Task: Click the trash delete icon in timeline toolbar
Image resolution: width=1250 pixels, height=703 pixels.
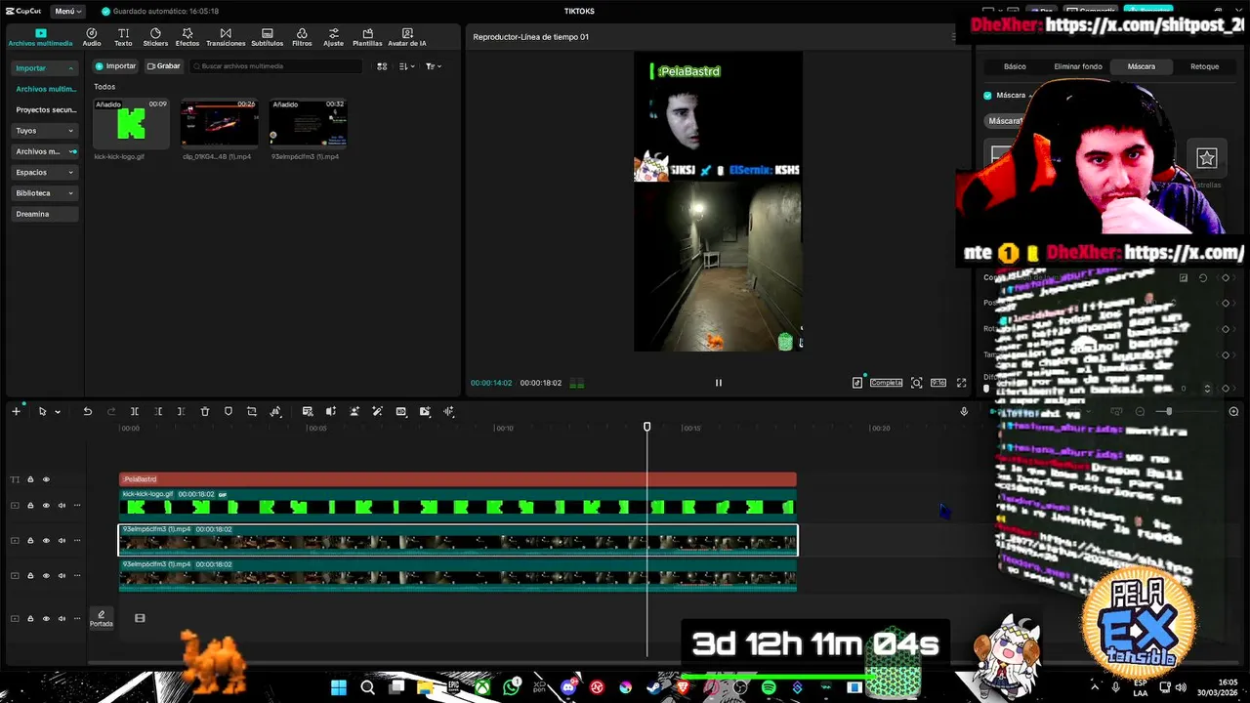Action: pos(205,411)
